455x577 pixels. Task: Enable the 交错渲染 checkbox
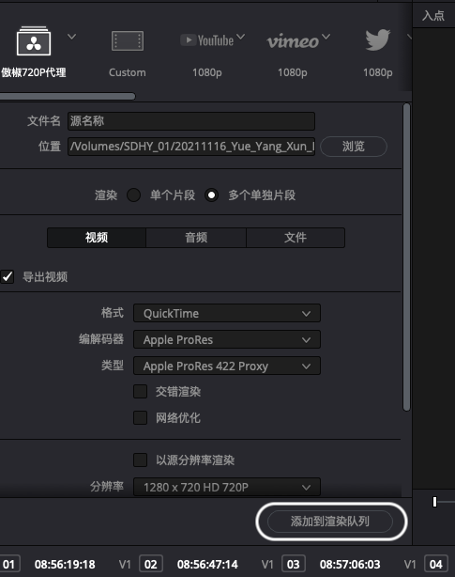141,392
